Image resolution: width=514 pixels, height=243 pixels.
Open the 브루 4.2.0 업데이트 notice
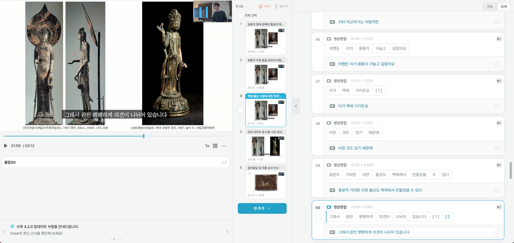[48, 226]
